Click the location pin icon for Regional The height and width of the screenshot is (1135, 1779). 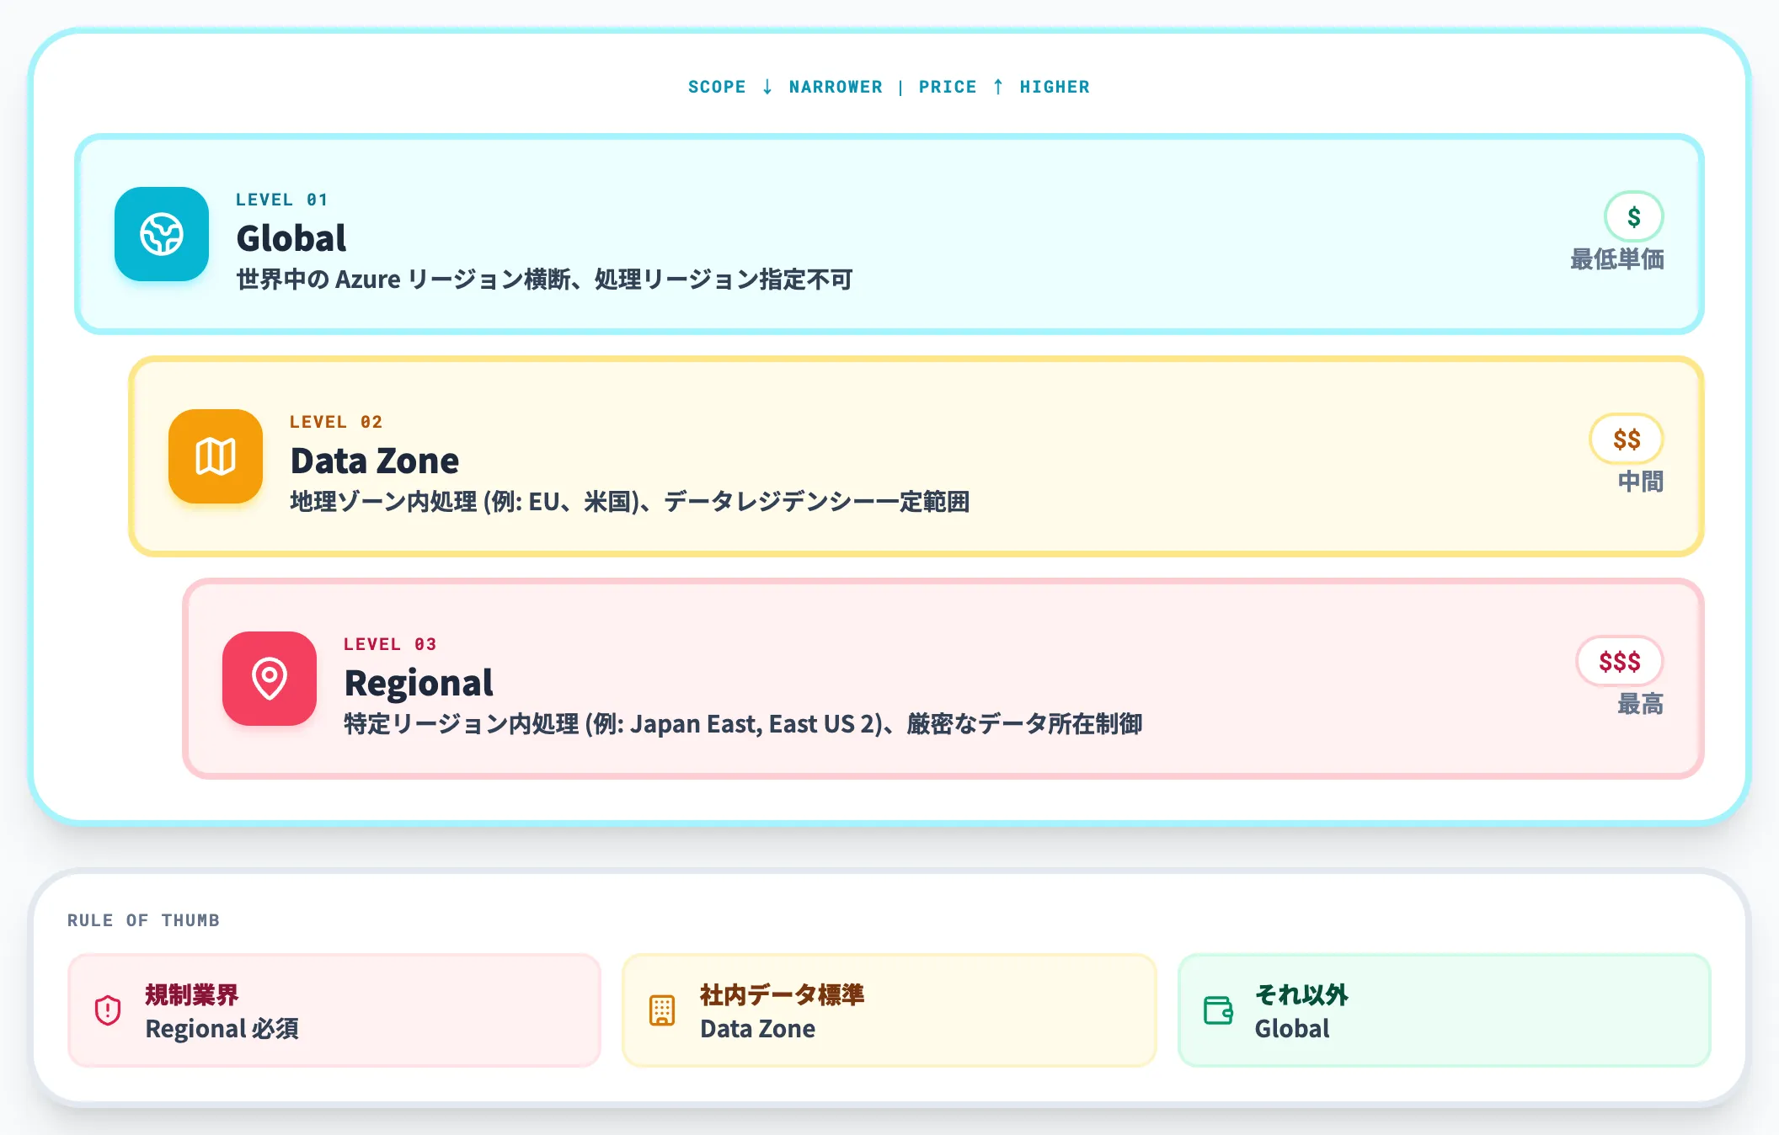pos(270,679)
